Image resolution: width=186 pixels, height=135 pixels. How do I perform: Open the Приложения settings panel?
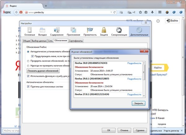click(x=73, y=31)
